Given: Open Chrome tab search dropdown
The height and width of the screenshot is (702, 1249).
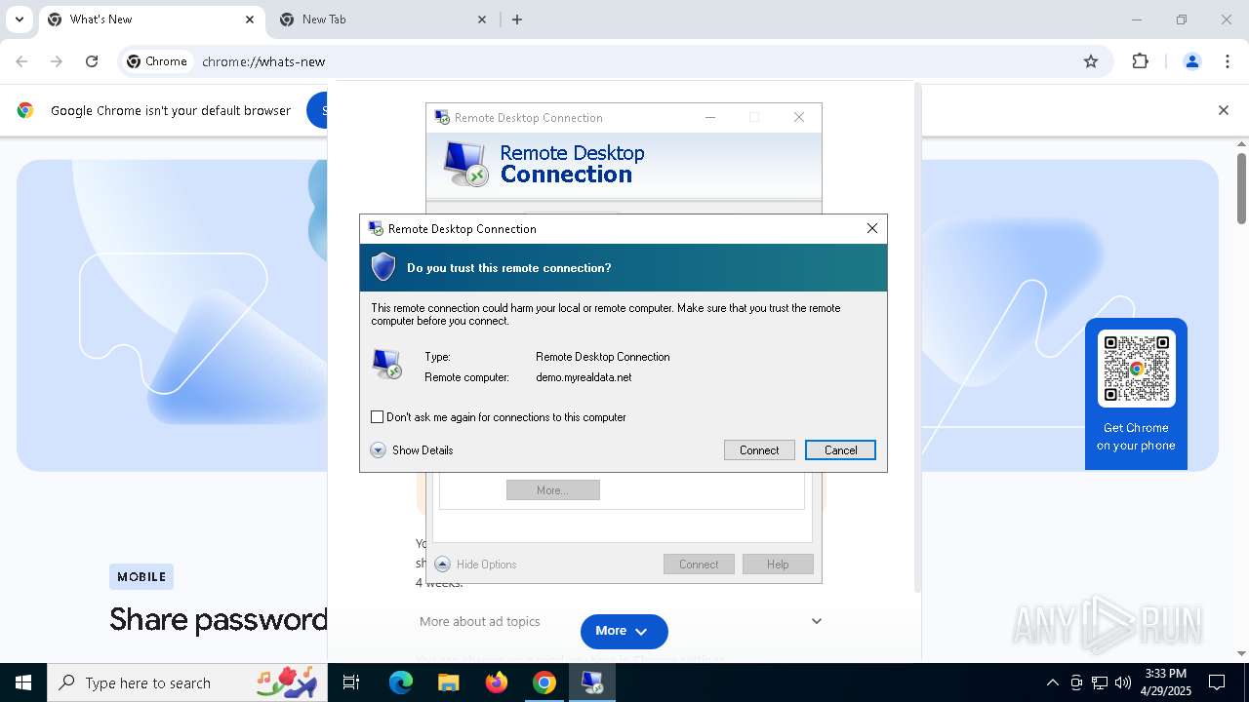Looking at the screenshot, I should click(x=19, y=19).
